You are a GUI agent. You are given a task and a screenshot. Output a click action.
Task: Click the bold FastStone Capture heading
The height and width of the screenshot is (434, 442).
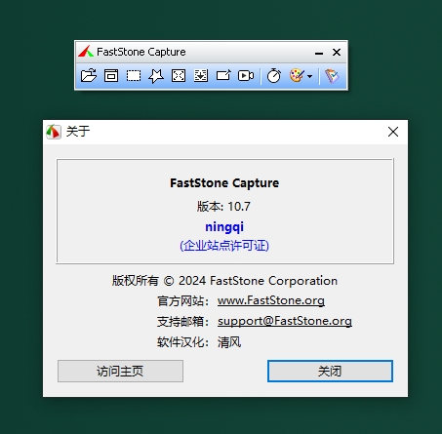point(224,183)
